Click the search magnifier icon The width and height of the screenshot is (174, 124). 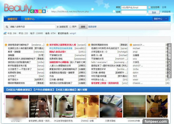[7, 27]
